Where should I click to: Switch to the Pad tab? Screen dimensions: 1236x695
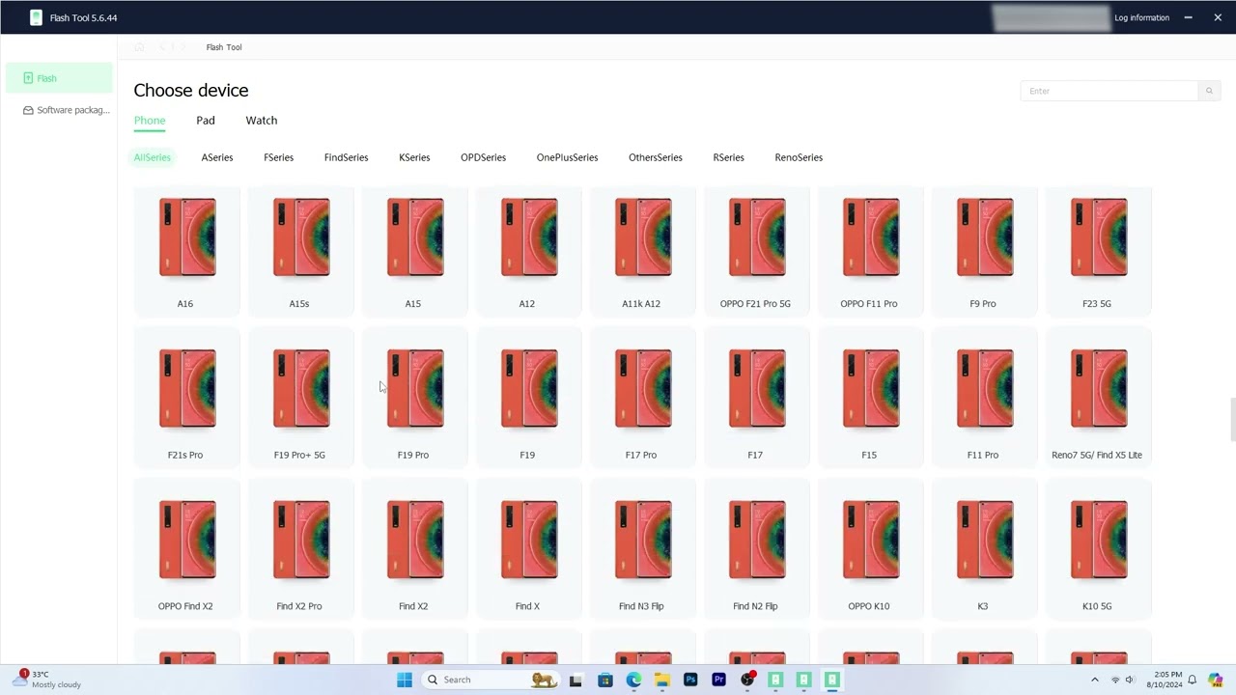pos(206,121)
